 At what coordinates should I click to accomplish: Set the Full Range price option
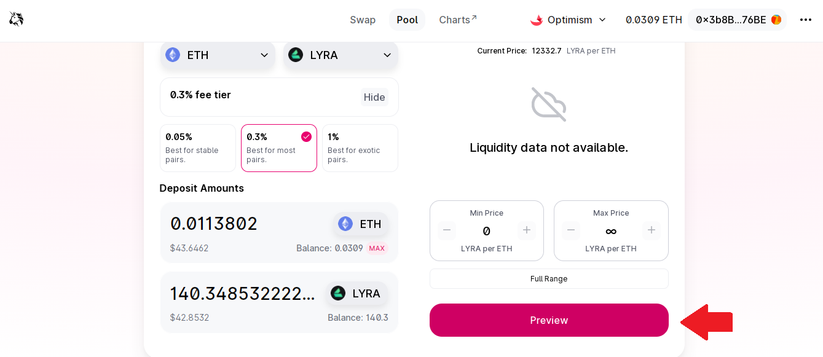(x=549, y=279)
